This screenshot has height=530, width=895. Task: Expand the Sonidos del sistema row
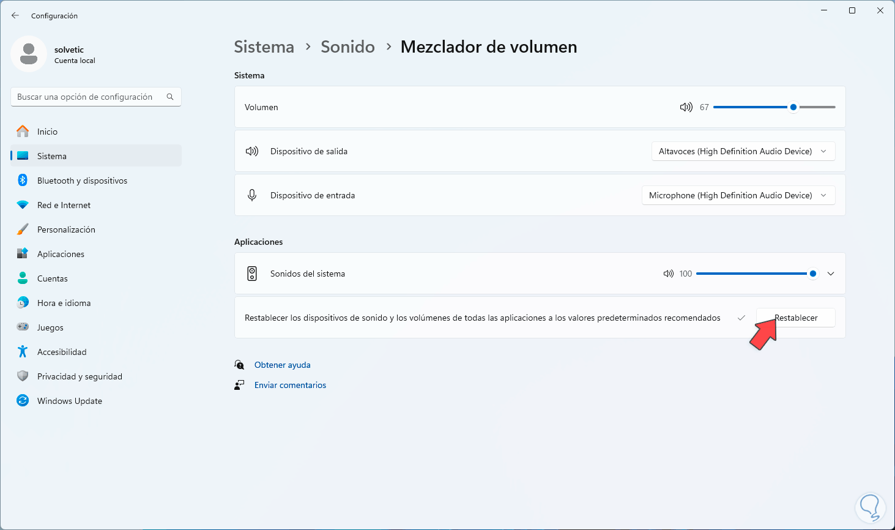(831, 274)
